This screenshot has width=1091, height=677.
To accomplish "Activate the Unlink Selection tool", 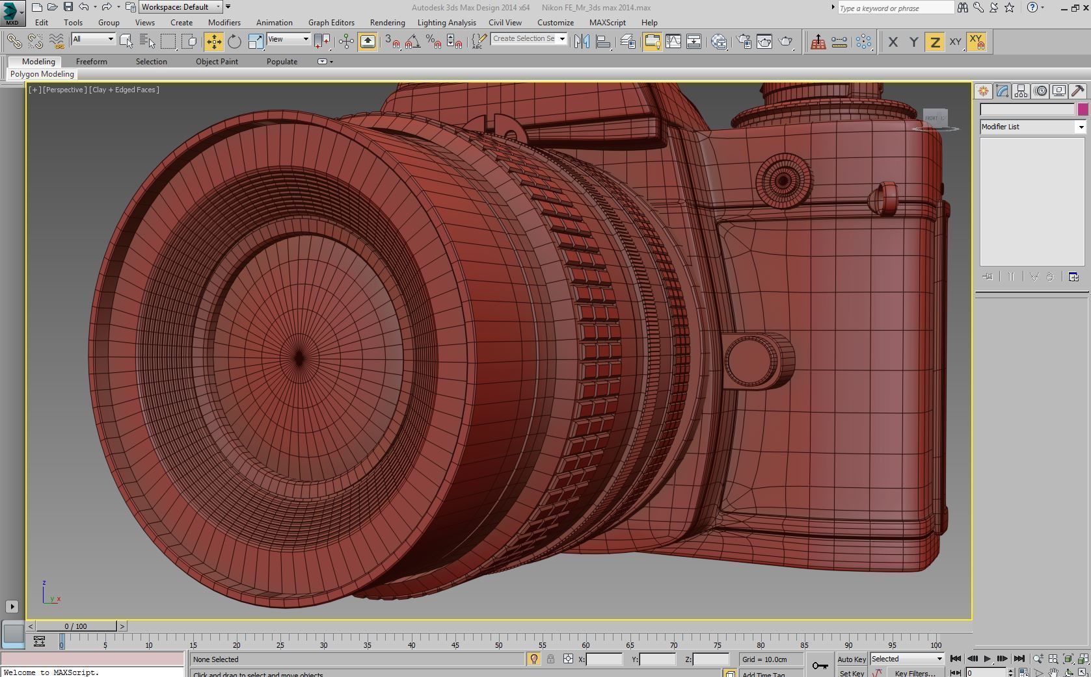I will pos(35,42).
